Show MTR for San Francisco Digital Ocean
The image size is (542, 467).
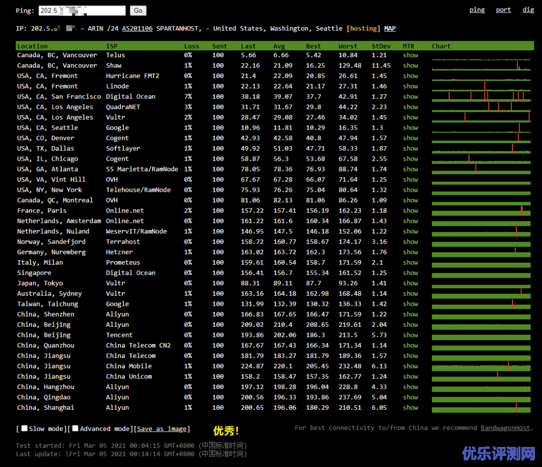(x=411, y=96)
